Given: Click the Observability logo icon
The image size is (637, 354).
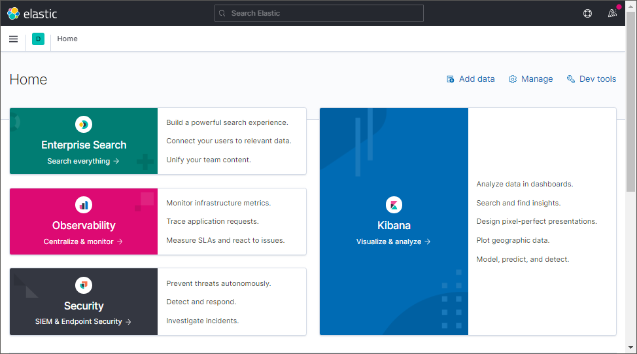Looking at the screenshot, I should (84, 204).
